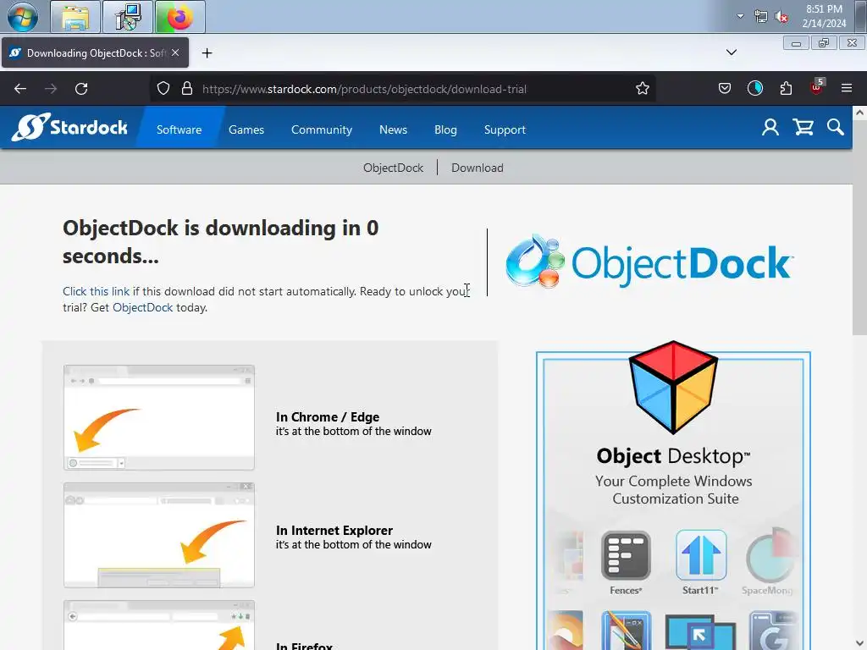The image size is (867, 650).
Task: Reload the page with refresh icon
Action: click(x=81, y=88)
